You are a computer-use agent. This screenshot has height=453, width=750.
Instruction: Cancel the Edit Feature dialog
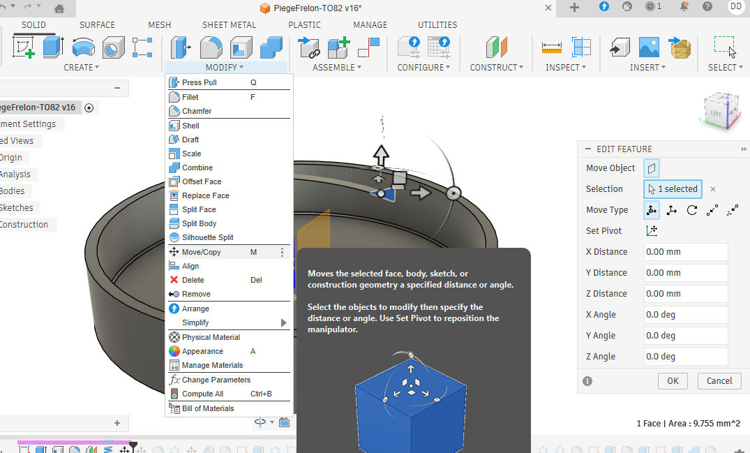pyautogui.click(x=719, y=381)
